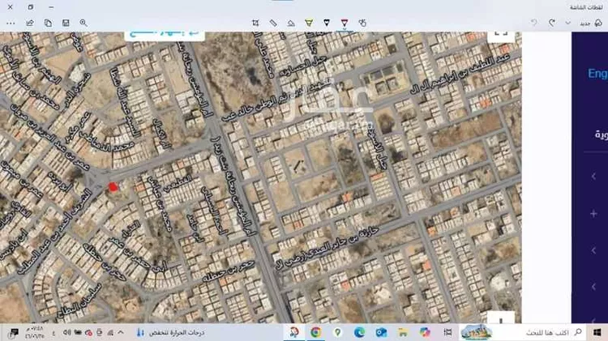The image size is (608, 341).
Task: Expand the New snip delay dropdown arrow
Action: coord(567,23)
